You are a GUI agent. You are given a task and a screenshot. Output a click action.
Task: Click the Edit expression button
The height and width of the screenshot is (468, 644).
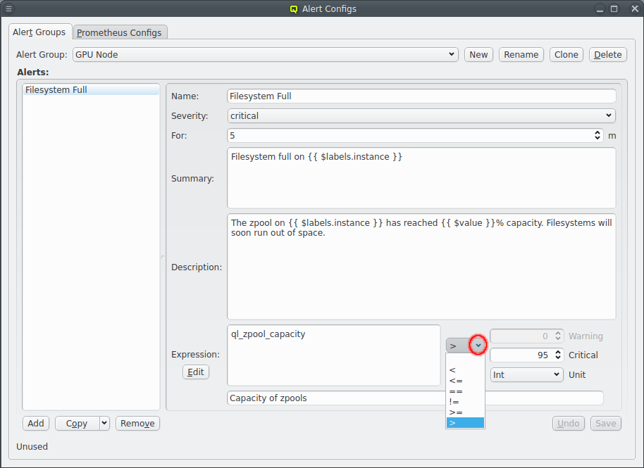(x=195, y=372)
